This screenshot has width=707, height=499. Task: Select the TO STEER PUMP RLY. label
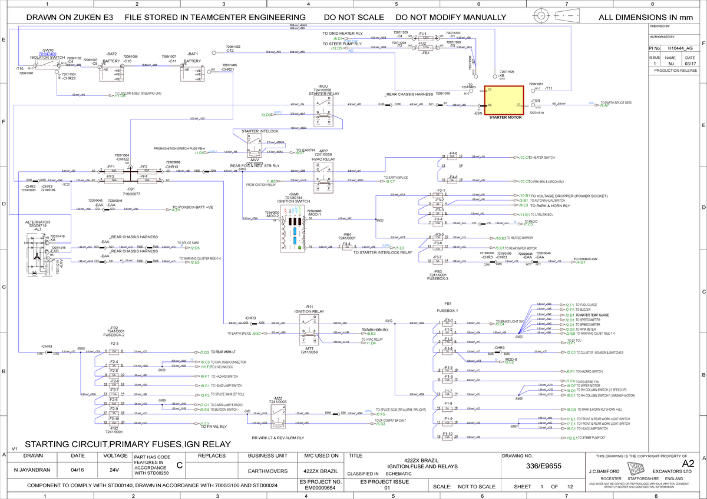[343, 44]
